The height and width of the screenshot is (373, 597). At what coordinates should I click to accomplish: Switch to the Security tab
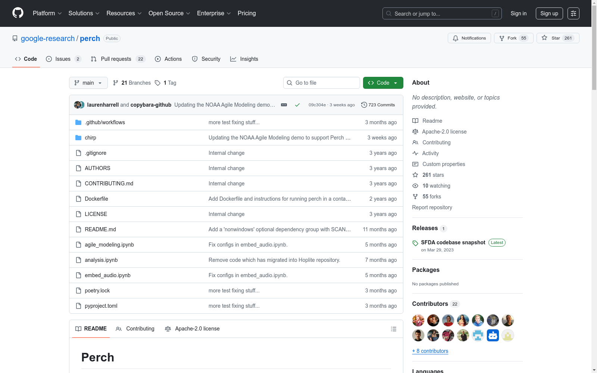click(206, 59)
